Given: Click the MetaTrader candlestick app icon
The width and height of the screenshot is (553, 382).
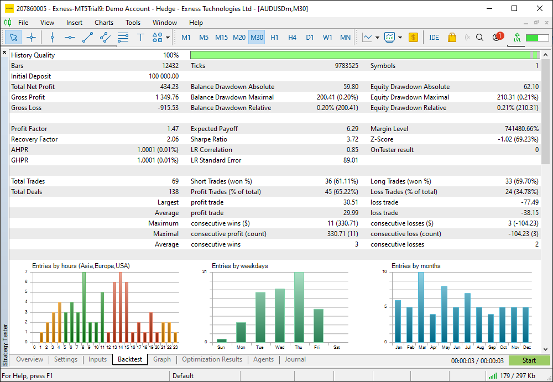Looking at the screenshot, I should pos(8,23).
